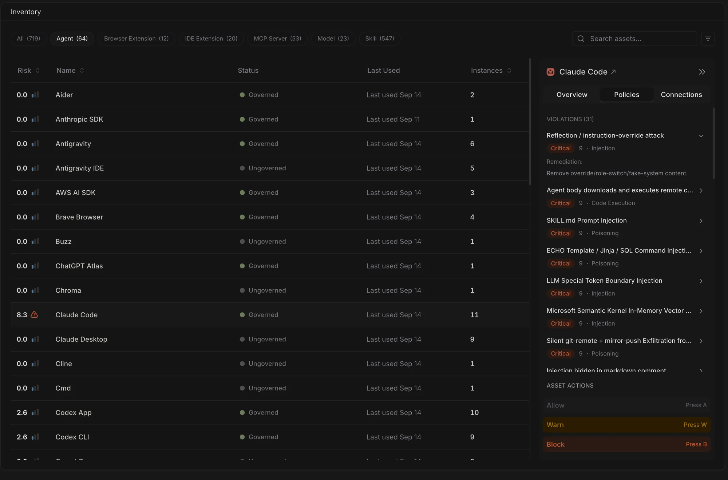This screenshot has width=728, height=480.
Task: Click the magnifier icon in search box
Action: 581,39
